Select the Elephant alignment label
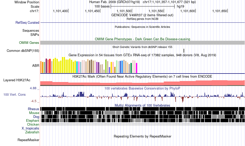The width and height of the screenshot is (245, 146). coord(32,120)
